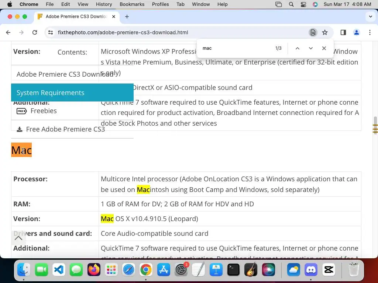
Task: Close the find bar
Action: click(324, 48)
